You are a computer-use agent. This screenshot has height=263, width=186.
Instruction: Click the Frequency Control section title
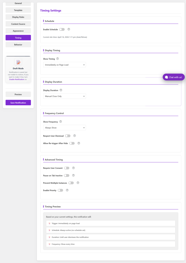tap(54, 113)
